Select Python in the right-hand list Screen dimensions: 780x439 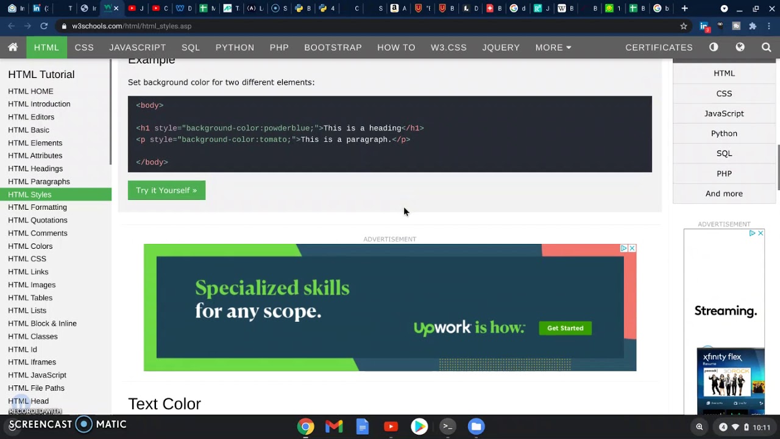point(724,134)
